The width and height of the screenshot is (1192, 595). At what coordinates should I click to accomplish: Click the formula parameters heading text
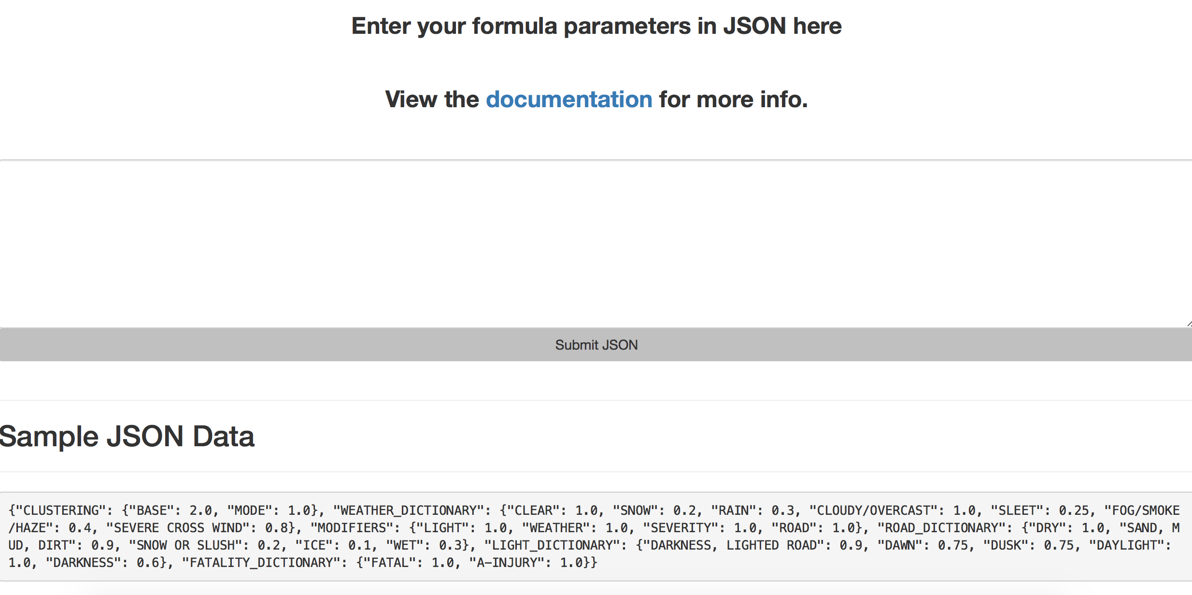596,26
